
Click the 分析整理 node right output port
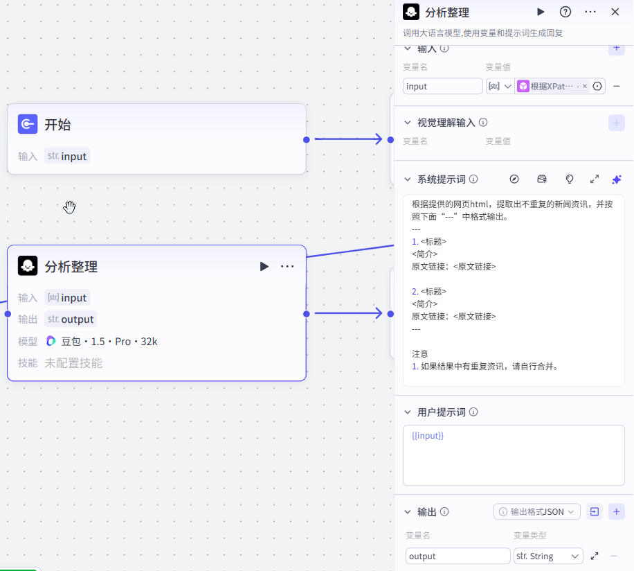[307, 314]
